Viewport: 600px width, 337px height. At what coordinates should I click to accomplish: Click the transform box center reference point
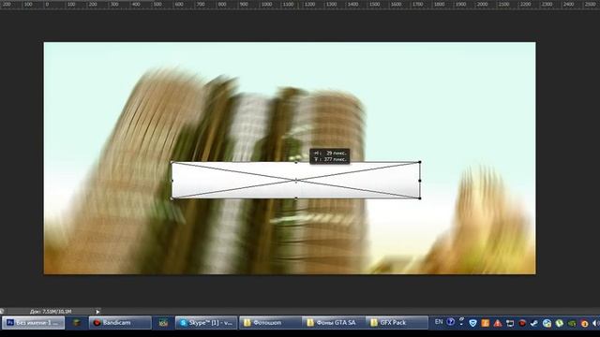tap(296, 181)
